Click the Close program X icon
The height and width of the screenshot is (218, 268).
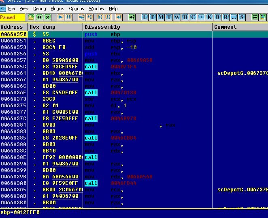pyautogui.click(x=48, y=17)
